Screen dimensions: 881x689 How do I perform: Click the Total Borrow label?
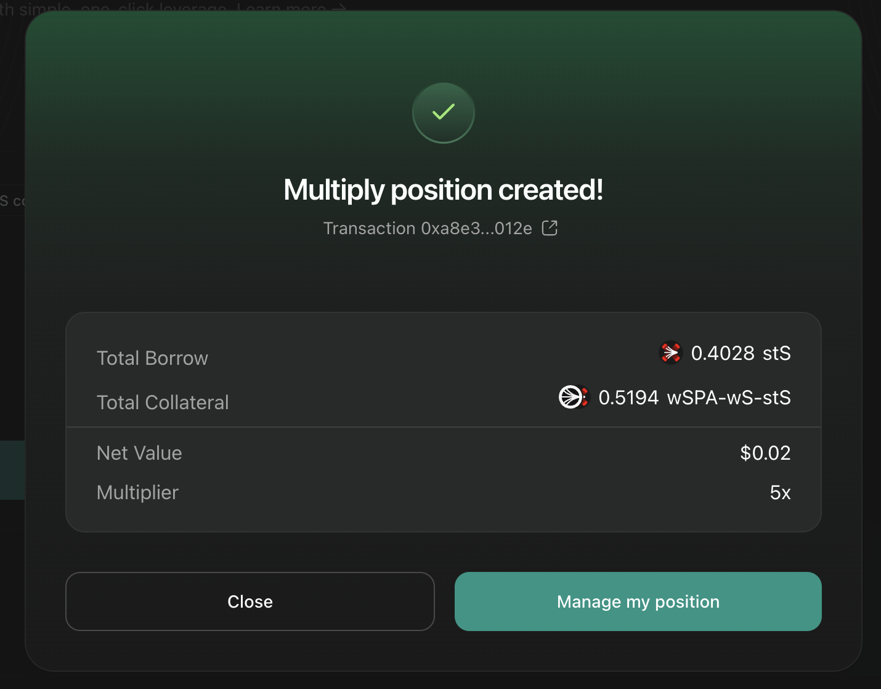[152, 358]
